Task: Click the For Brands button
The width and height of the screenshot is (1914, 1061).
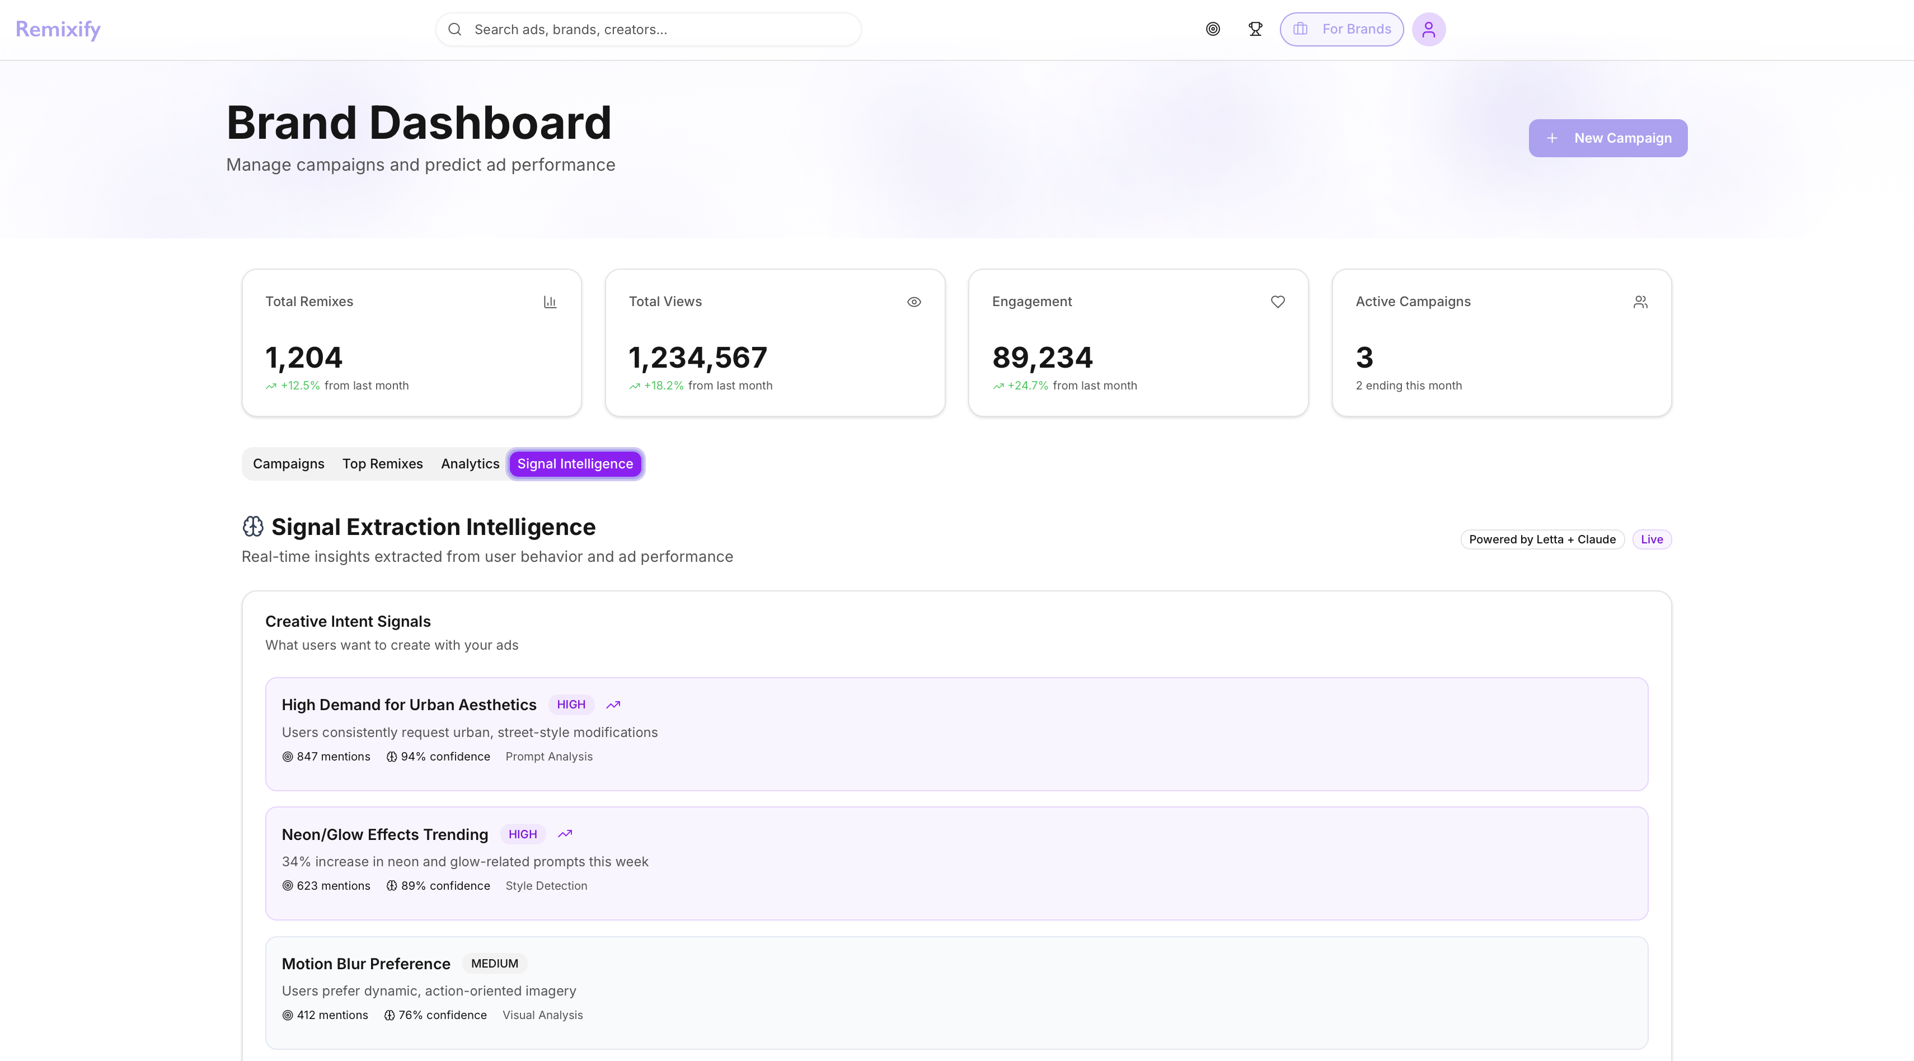Action: [1341, 30]
